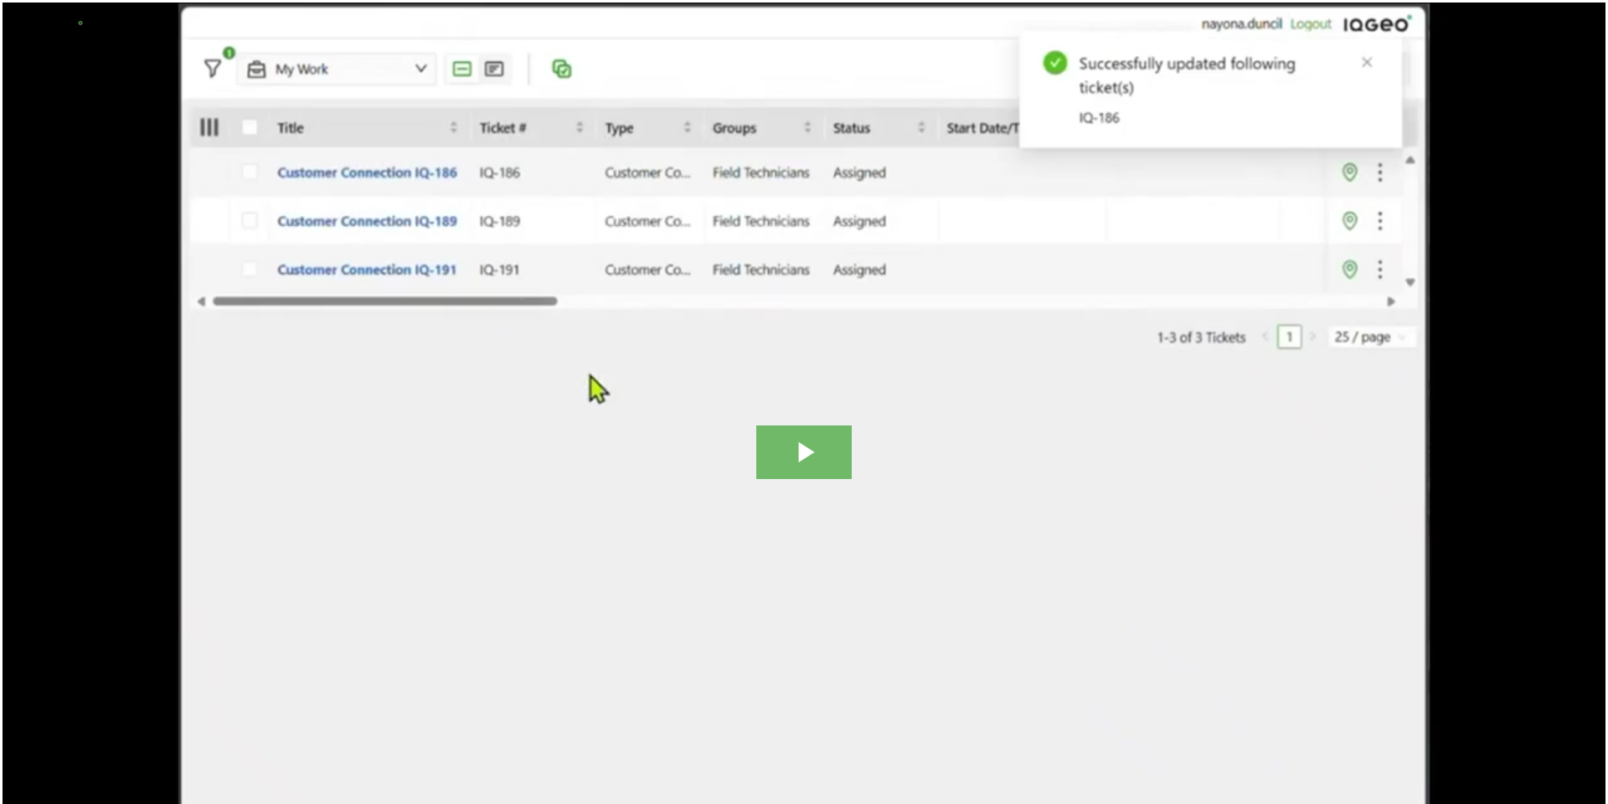1608x804 pixels.
Task: Click the Logout link
Action: [x=1310, y=24]
